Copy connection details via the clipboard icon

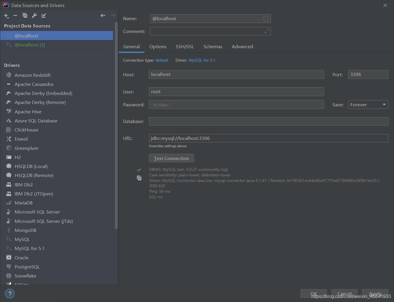pos(139,178)
